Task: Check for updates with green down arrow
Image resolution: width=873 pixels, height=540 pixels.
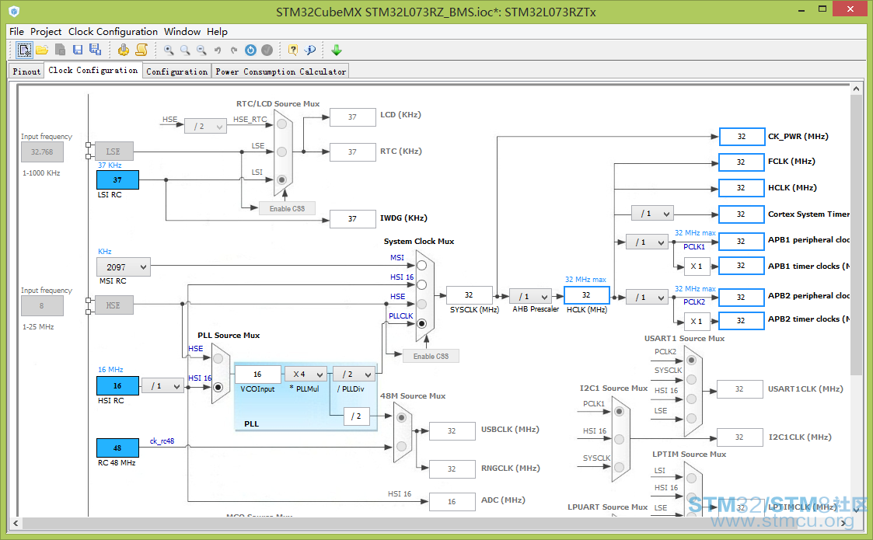Action: (337, 50)
